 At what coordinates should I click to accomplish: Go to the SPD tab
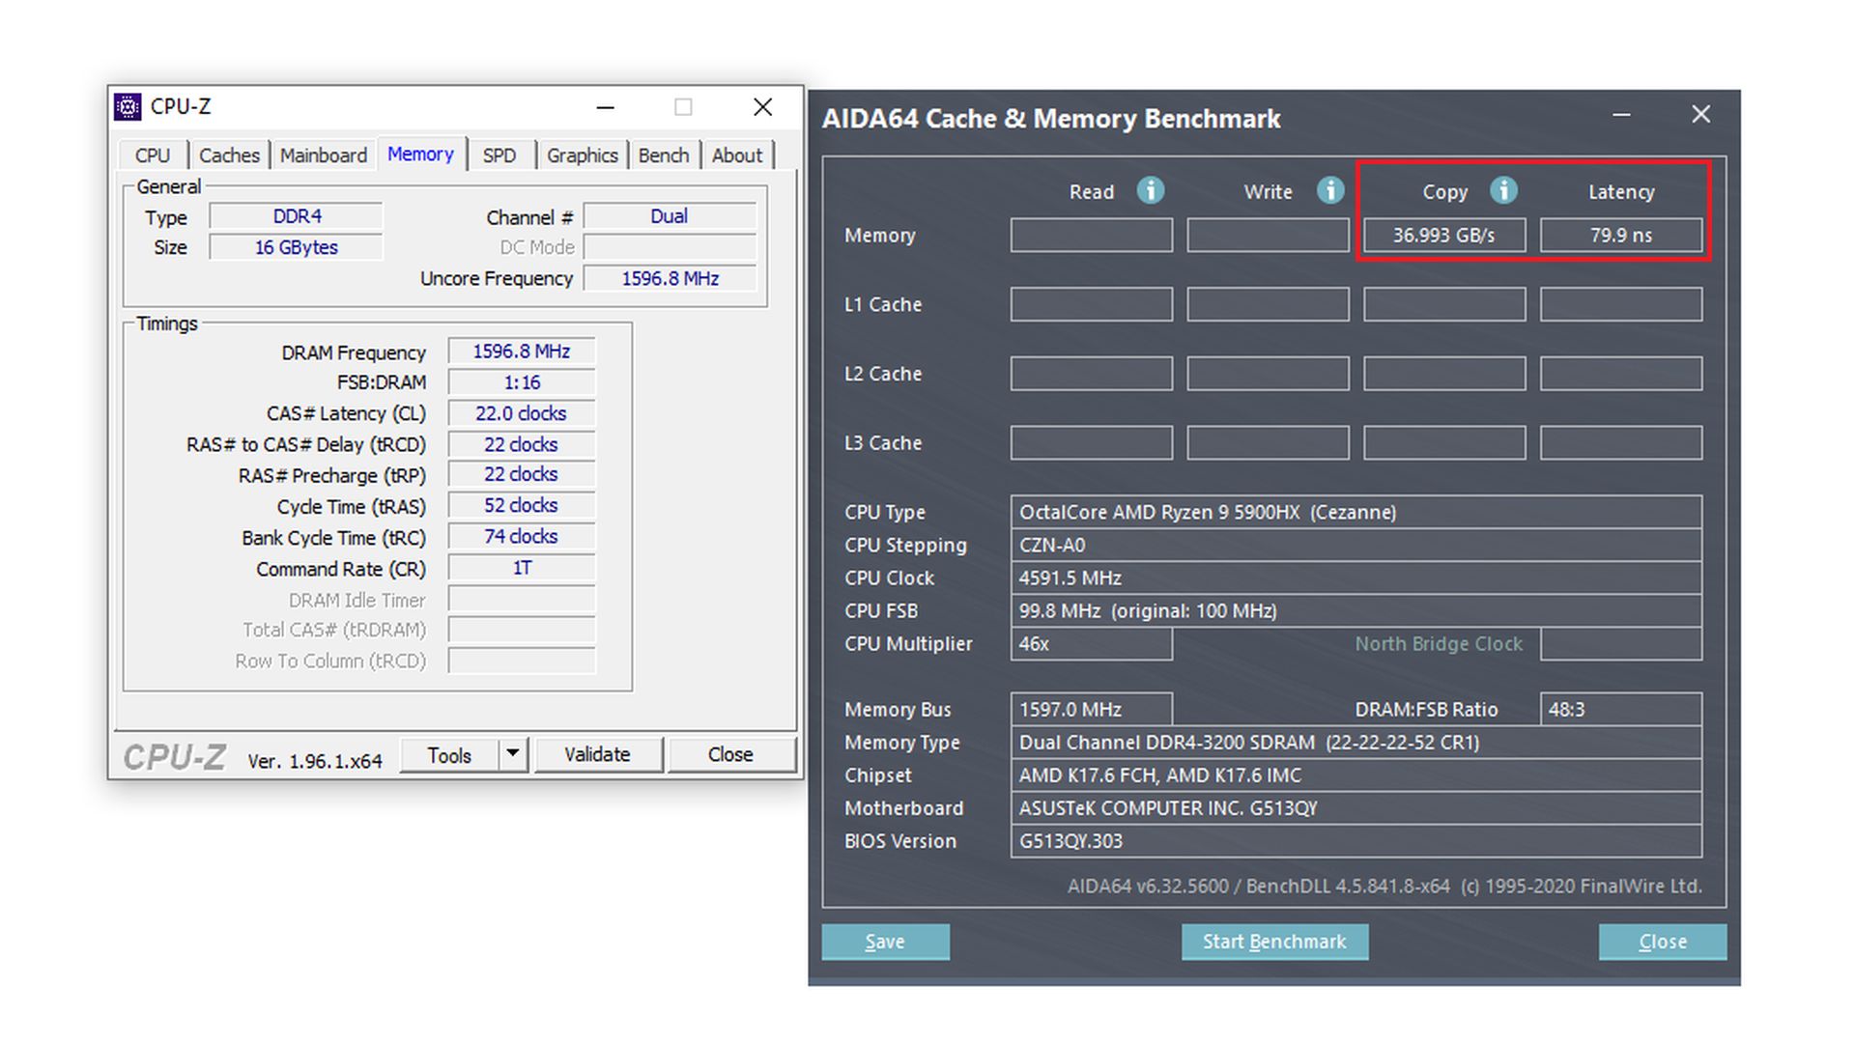point(499,155)
